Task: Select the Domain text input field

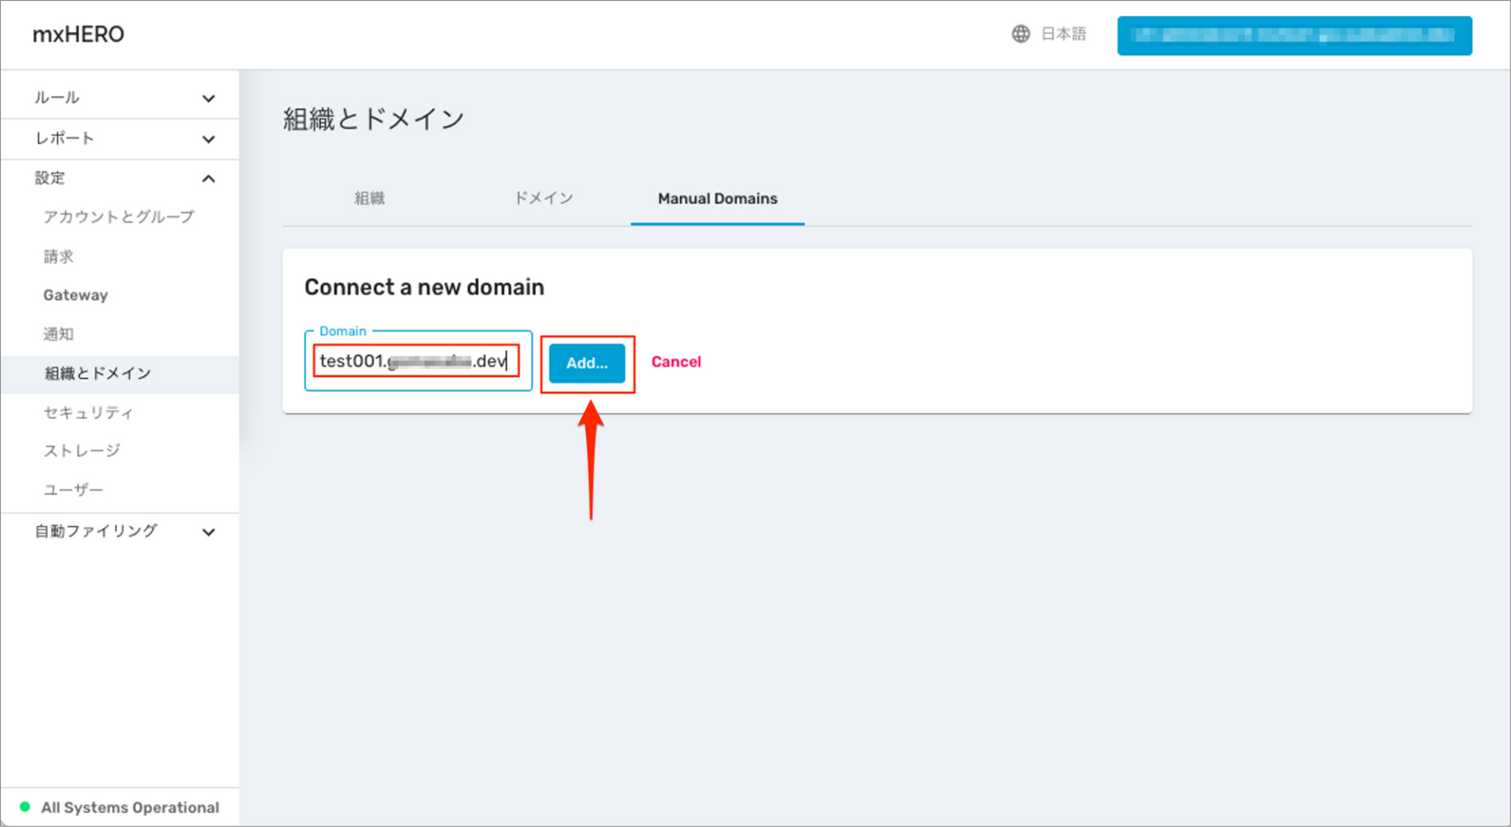Action: (417, 360)
